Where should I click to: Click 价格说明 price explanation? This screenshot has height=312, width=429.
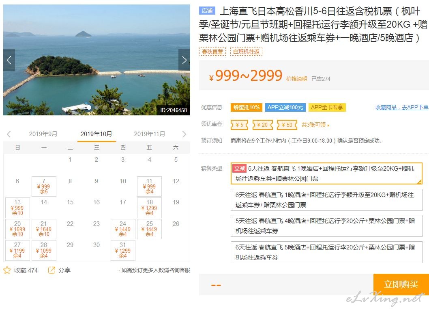point(296,79)
